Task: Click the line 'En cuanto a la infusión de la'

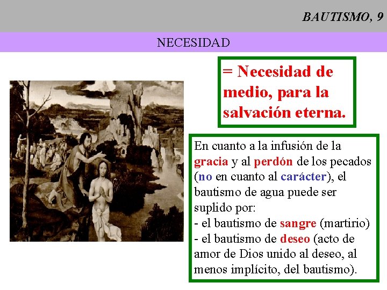Action: pyautogui.click(x=268, y=146)
